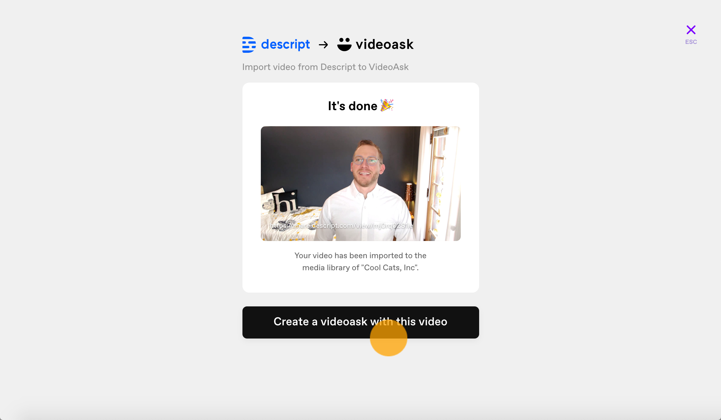Screen dimensions: 721x420
Task: Click the "Your video has been imported" message
Action: click(360, 261)
